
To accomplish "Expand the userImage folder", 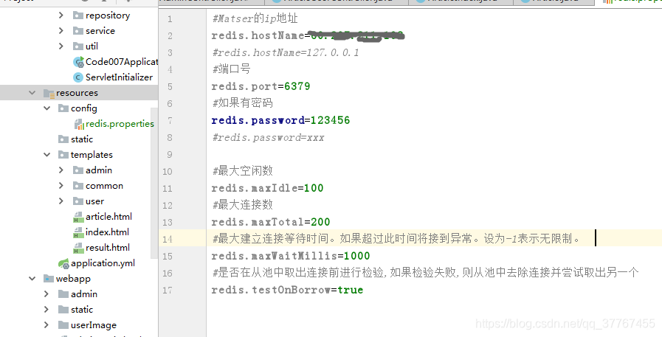I will coord(46,324).
